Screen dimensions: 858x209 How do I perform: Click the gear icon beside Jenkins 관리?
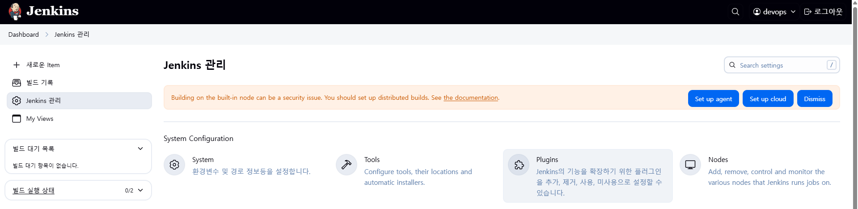pos(17,101)
